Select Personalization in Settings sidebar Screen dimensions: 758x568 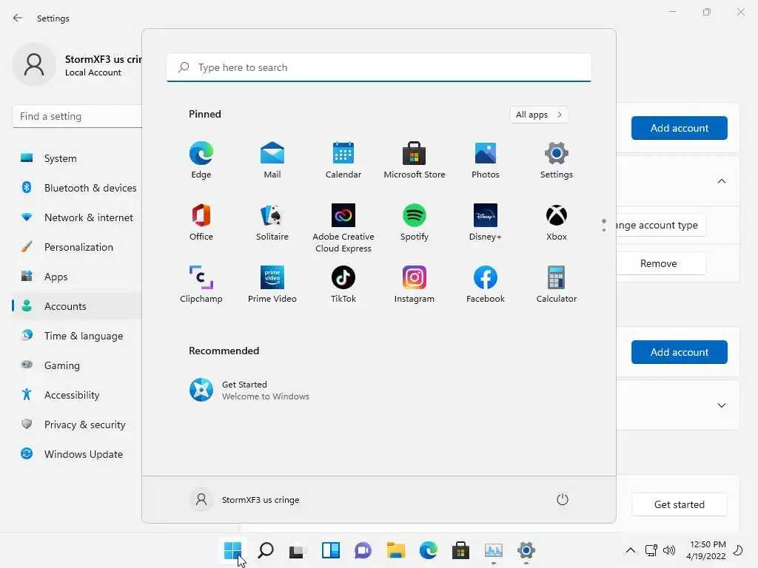click(77, 247)
